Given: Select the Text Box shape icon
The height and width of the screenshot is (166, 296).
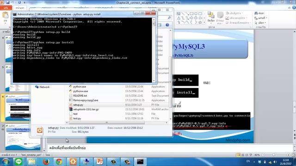Looking at the screenshot, I should pyautogui.click(x=179, y=14).
